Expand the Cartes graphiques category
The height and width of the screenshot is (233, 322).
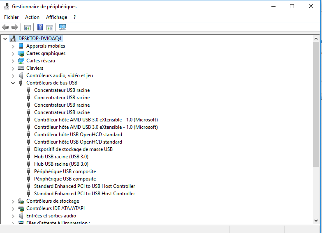(13, 53)
